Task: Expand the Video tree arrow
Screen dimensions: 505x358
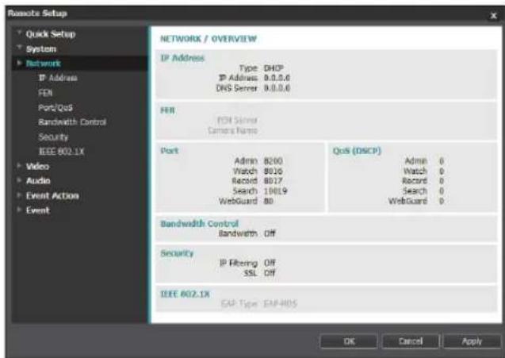Action: tap(20, 166)
